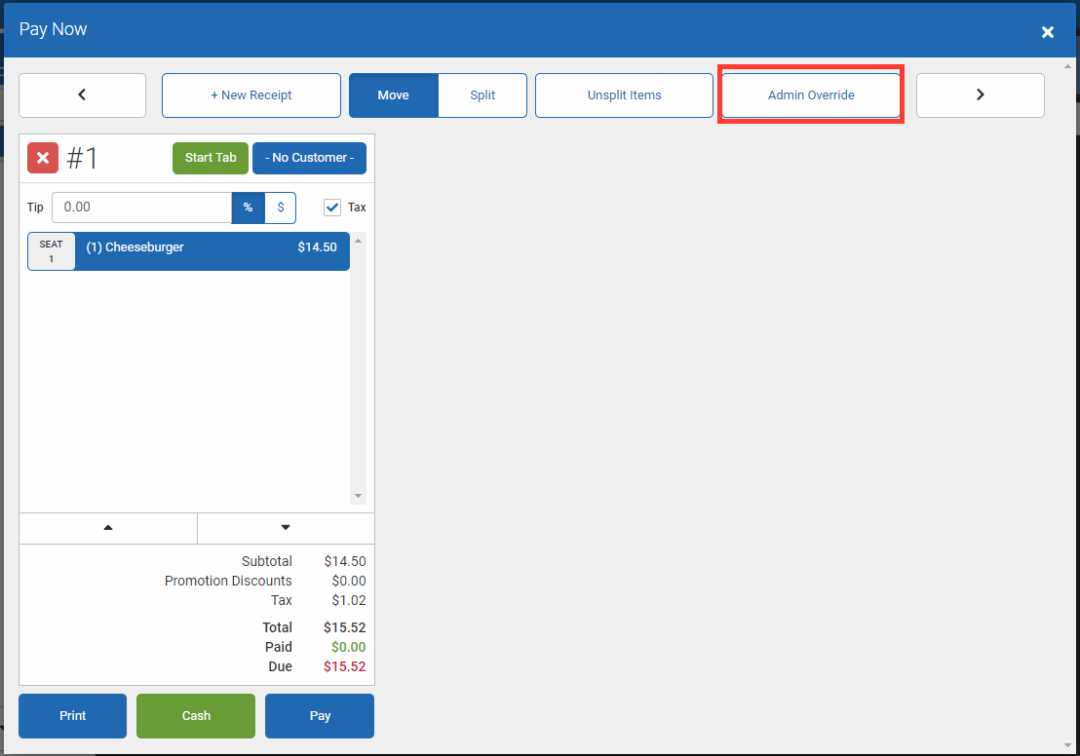Switch the tip to dollar mode with the $ toggle
Screen dimensions: 1080x756
pyautogui.click(x=280, y=208)
